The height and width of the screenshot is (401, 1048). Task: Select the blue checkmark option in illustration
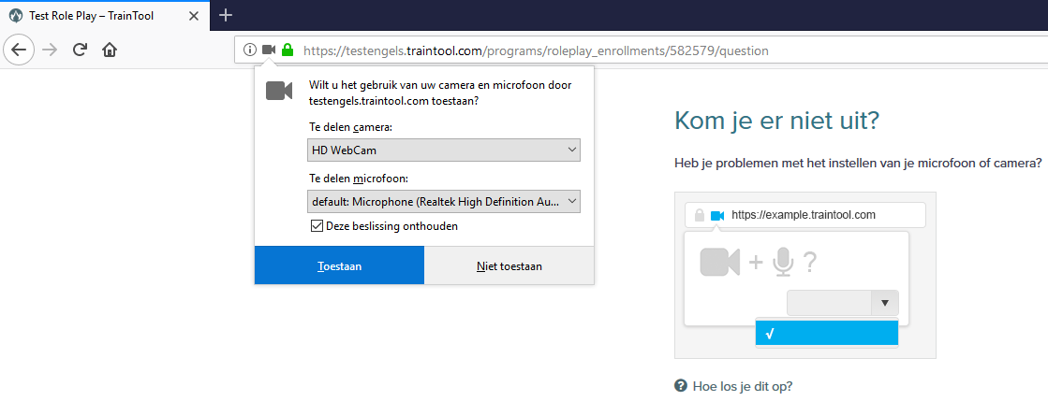click(x=827, y=333)
